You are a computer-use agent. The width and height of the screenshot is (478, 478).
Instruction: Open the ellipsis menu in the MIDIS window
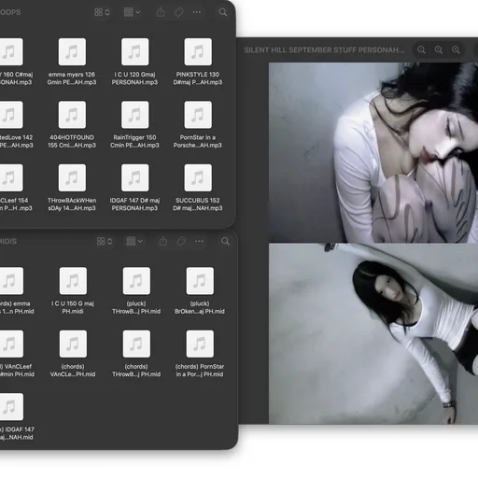(x=199, y=241)
